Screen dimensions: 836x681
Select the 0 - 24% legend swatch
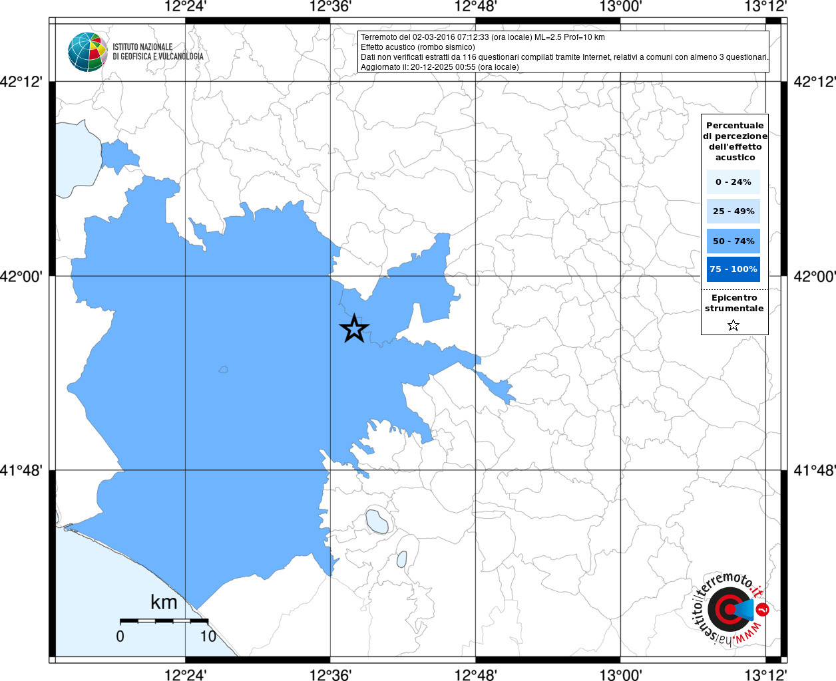[x=733, y=182]
